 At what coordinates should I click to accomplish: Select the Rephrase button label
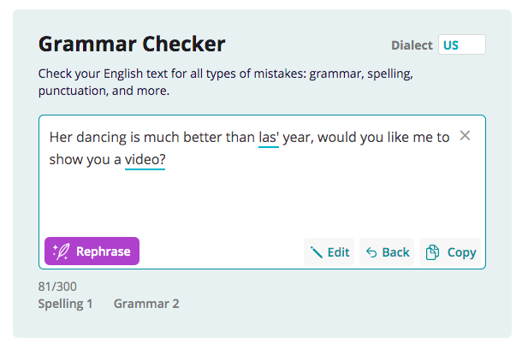[x=103, y=251]
